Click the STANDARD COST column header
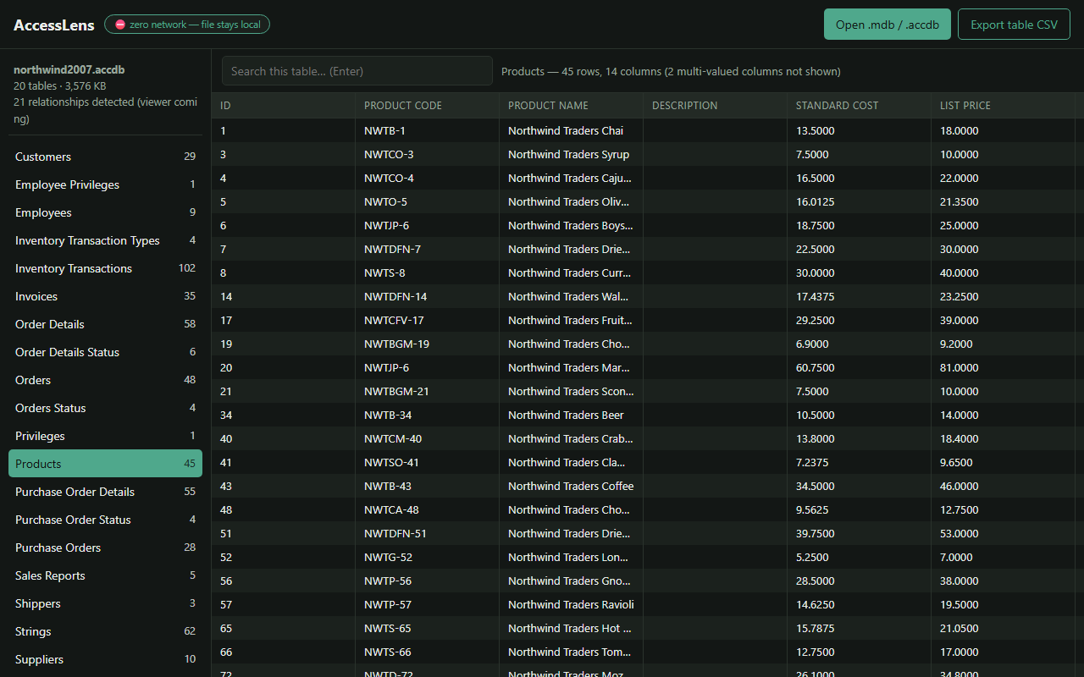Viewport: 1084px width, 677px height. click(860, 106)
